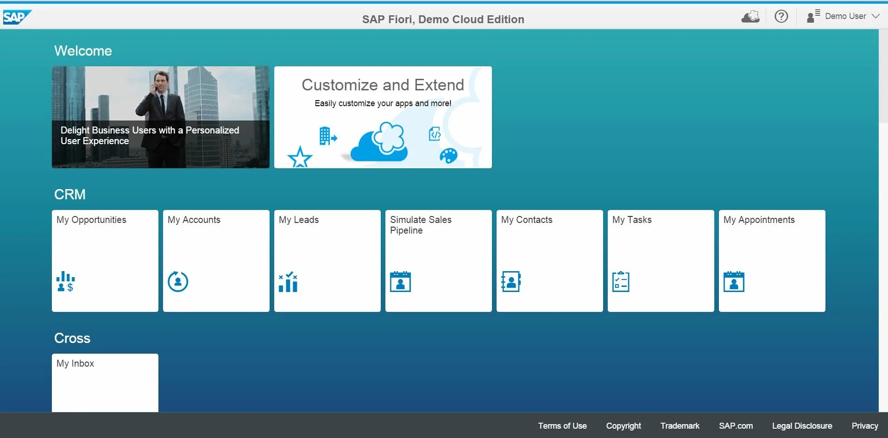Image resolution: width=888 pixels, height=438 pixels.
Task: Open the My Inbox tile under Cross
Action: point(105,382)
